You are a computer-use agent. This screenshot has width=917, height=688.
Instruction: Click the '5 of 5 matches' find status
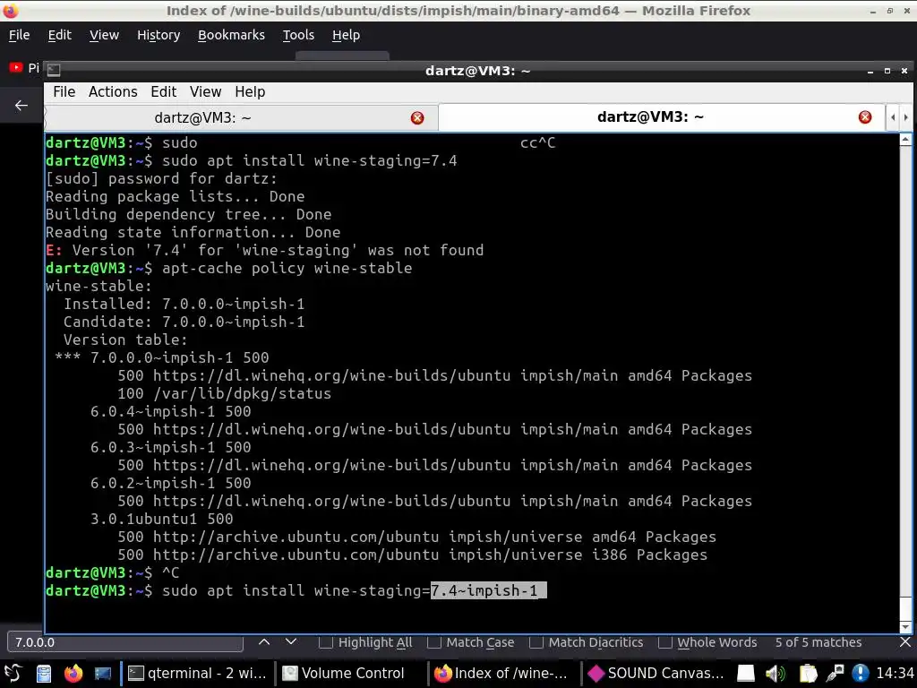pyautogui.click(x=818, y=642)
